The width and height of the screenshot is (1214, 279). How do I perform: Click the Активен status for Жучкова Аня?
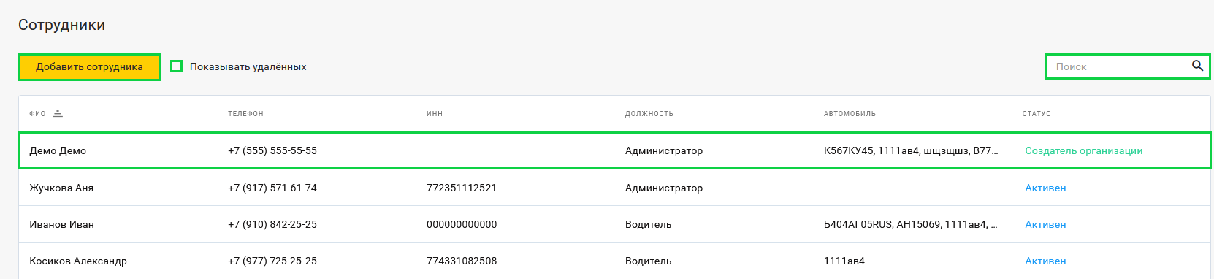1045,188
